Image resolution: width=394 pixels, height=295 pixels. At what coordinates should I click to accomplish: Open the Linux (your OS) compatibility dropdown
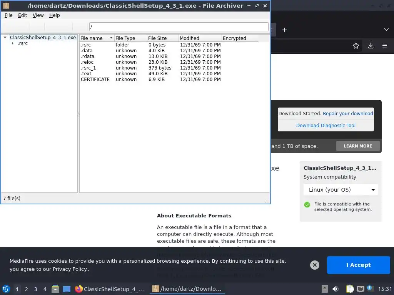[x=341, y=190]
